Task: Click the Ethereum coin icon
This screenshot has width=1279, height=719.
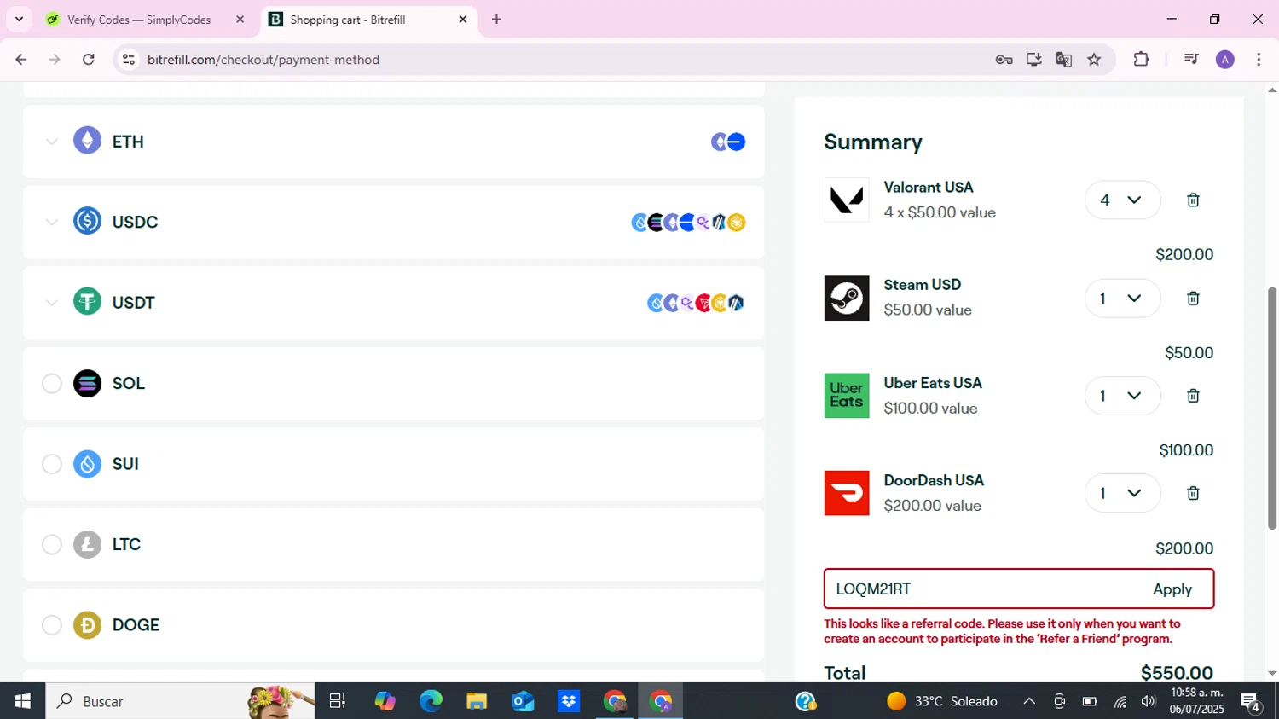Action: [87, 141]
